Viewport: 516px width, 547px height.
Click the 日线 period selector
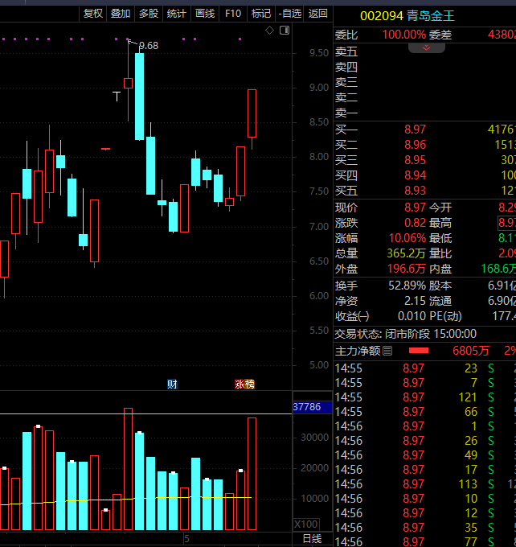tap(312, 539)
